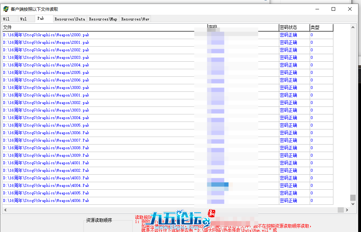
Task: Click 密码正确 status for 2003.pak
Action: [x=288, y=57]
